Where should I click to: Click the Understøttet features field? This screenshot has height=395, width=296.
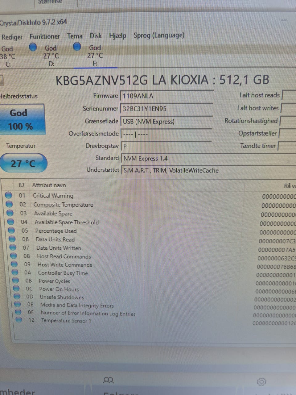pyautogui.click(x=209, y=170)
